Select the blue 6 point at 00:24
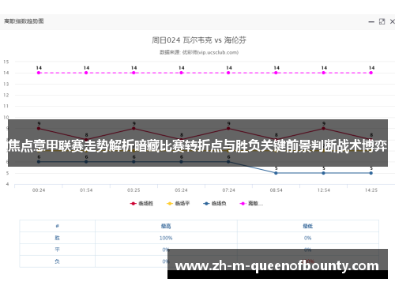Image resolution: width=395 pixels, height=286 pixels. [x=39, y=162]
